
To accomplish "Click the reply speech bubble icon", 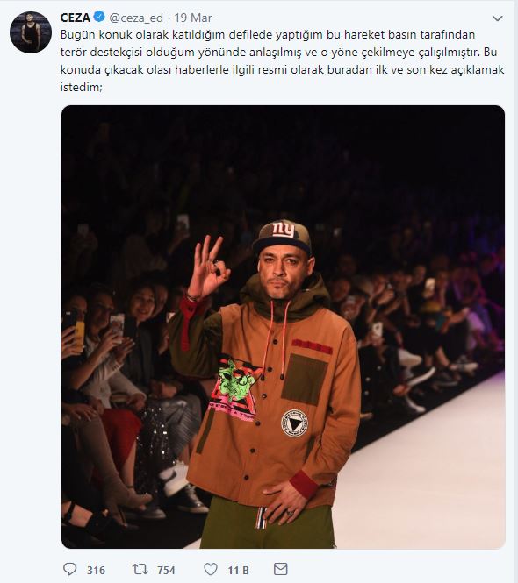I will 69,569.
